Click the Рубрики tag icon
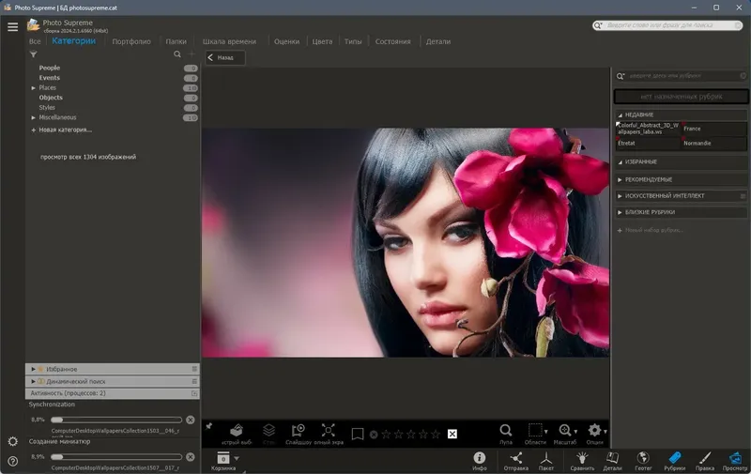 coord(674,457)
